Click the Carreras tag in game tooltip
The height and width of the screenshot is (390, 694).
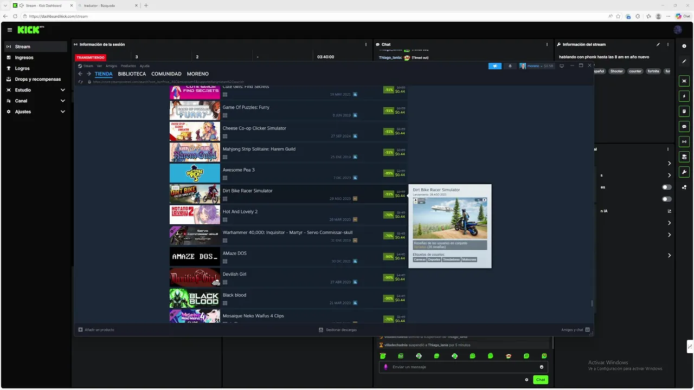(420, 259)
